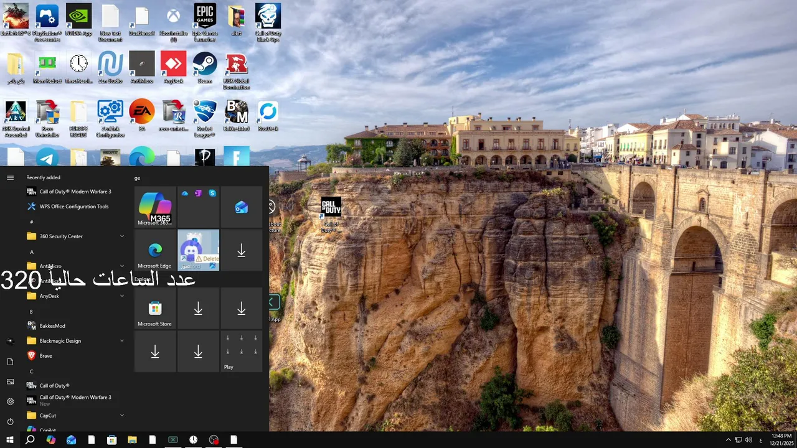Open AnyDesk folder in Start app list

pos(75,296)
